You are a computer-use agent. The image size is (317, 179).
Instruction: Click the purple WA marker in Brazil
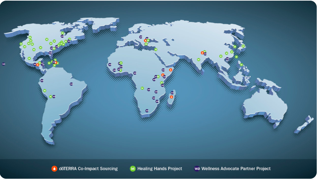(71, 84)
